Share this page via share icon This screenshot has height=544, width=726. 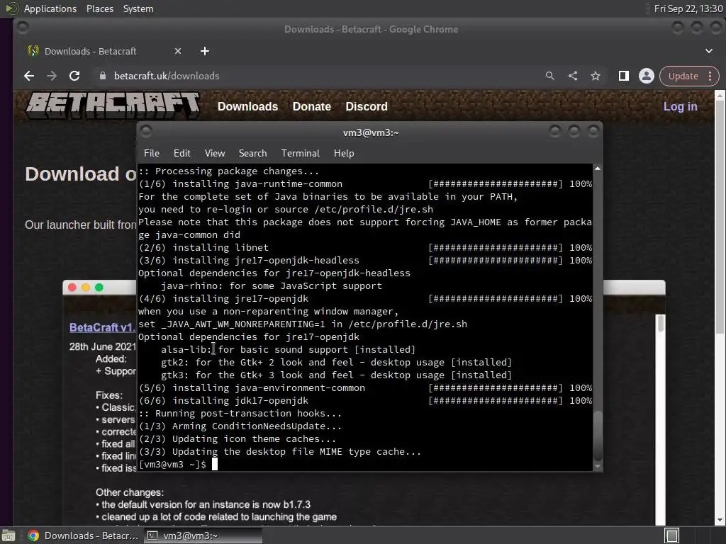(x=573, y=76)
